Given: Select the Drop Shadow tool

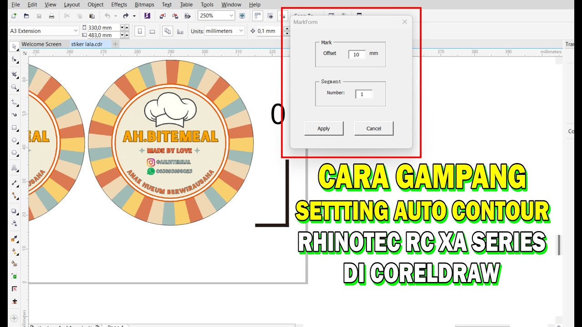Looking at the screenshot, I should [x=14, y=211].
